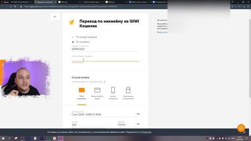Reload the current page
The image size is (251, 141).
click(11, 7)
